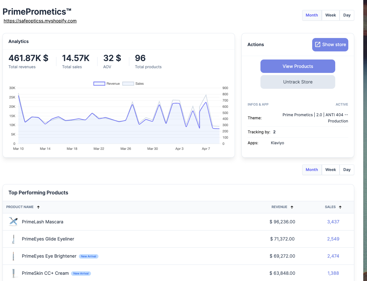This screenshot has height=281, width=367.
Task: Set Top Performing Products range to Day
Action: tap(347, 170)
